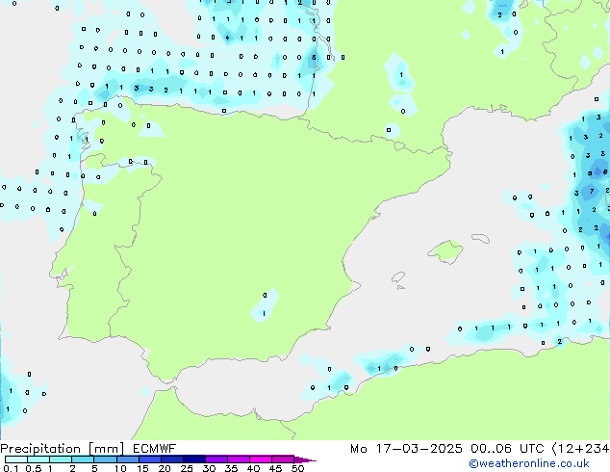Click the 'Precipitation [mm]' title text

[x=62, y=449]
